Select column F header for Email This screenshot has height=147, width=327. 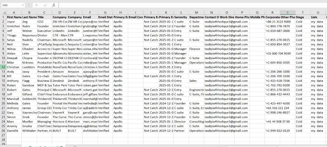90,12
